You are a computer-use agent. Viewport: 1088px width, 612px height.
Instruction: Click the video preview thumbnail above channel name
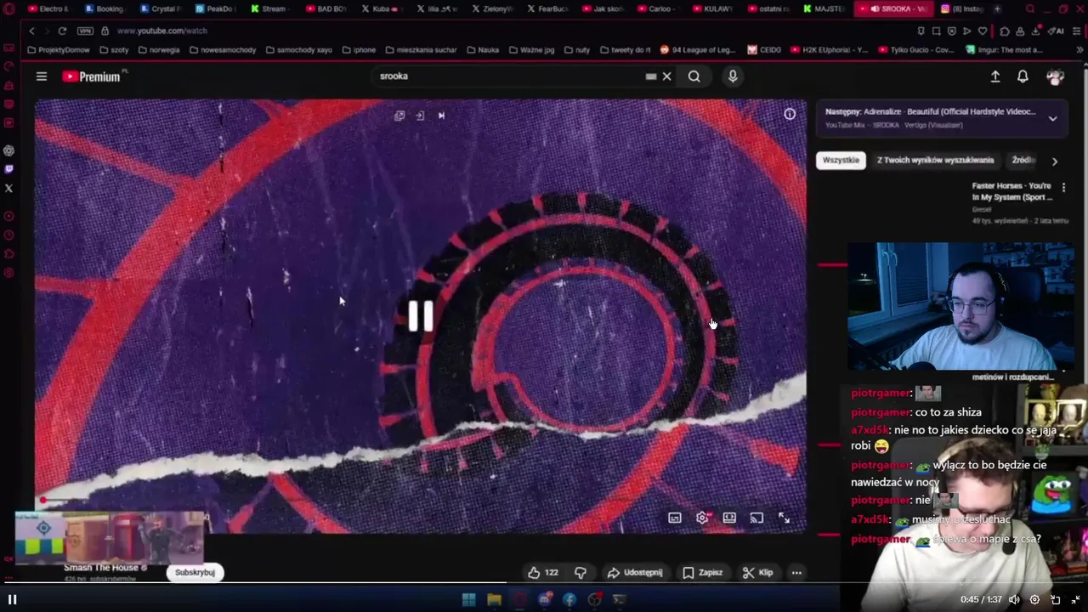(109, 537)
